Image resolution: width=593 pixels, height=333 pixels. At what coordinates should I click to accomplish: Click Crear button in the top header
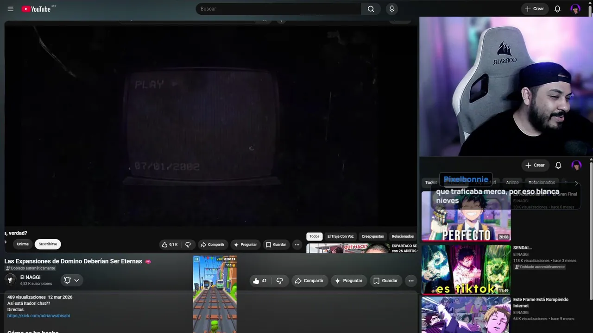click(535, 9)
